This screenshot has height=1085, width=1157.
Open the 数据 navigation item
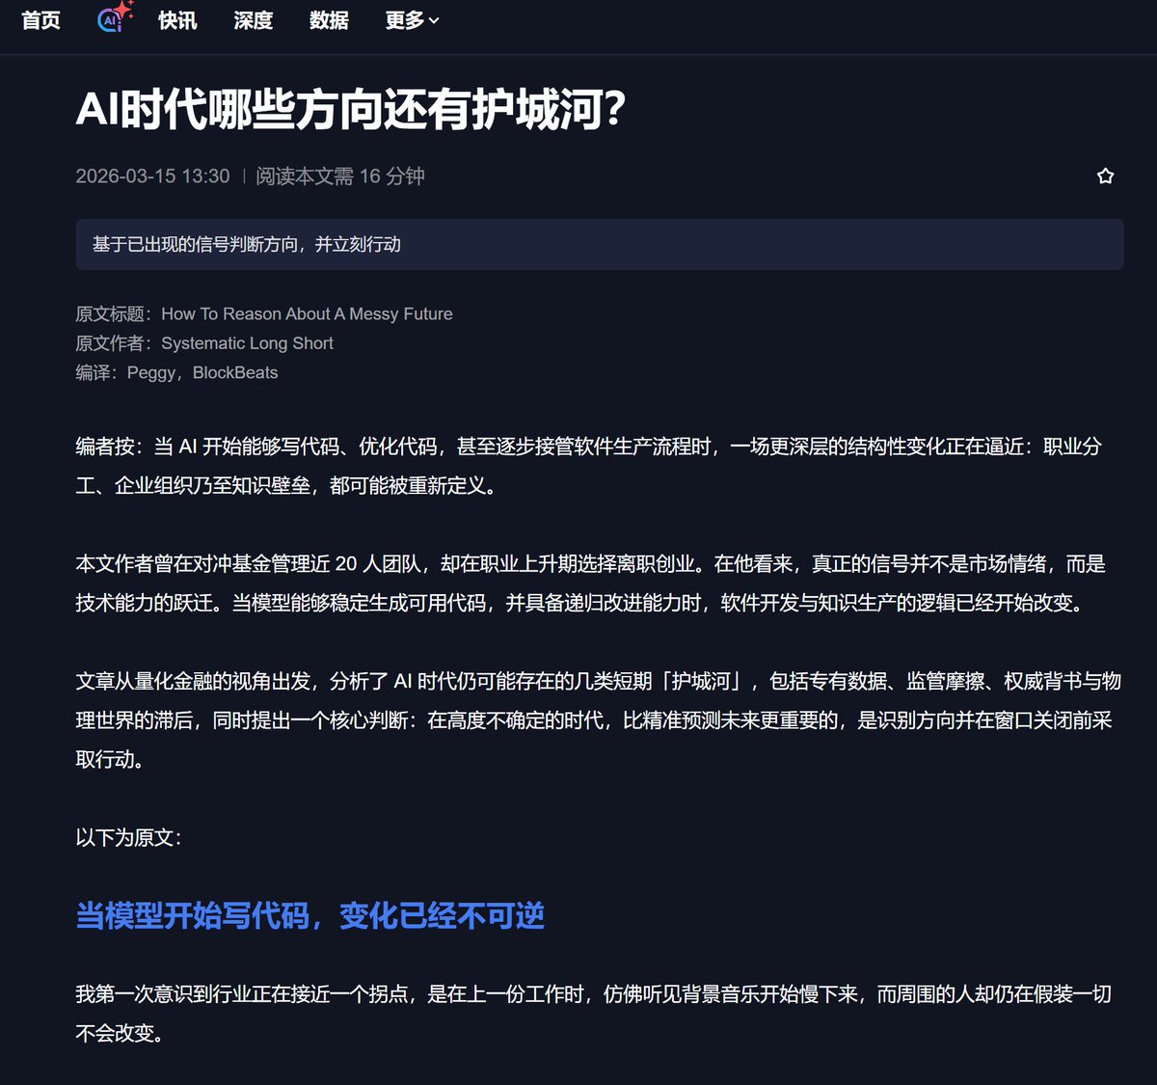coord(330,20)
